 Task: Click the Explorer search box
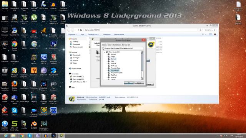pos(210,30)
